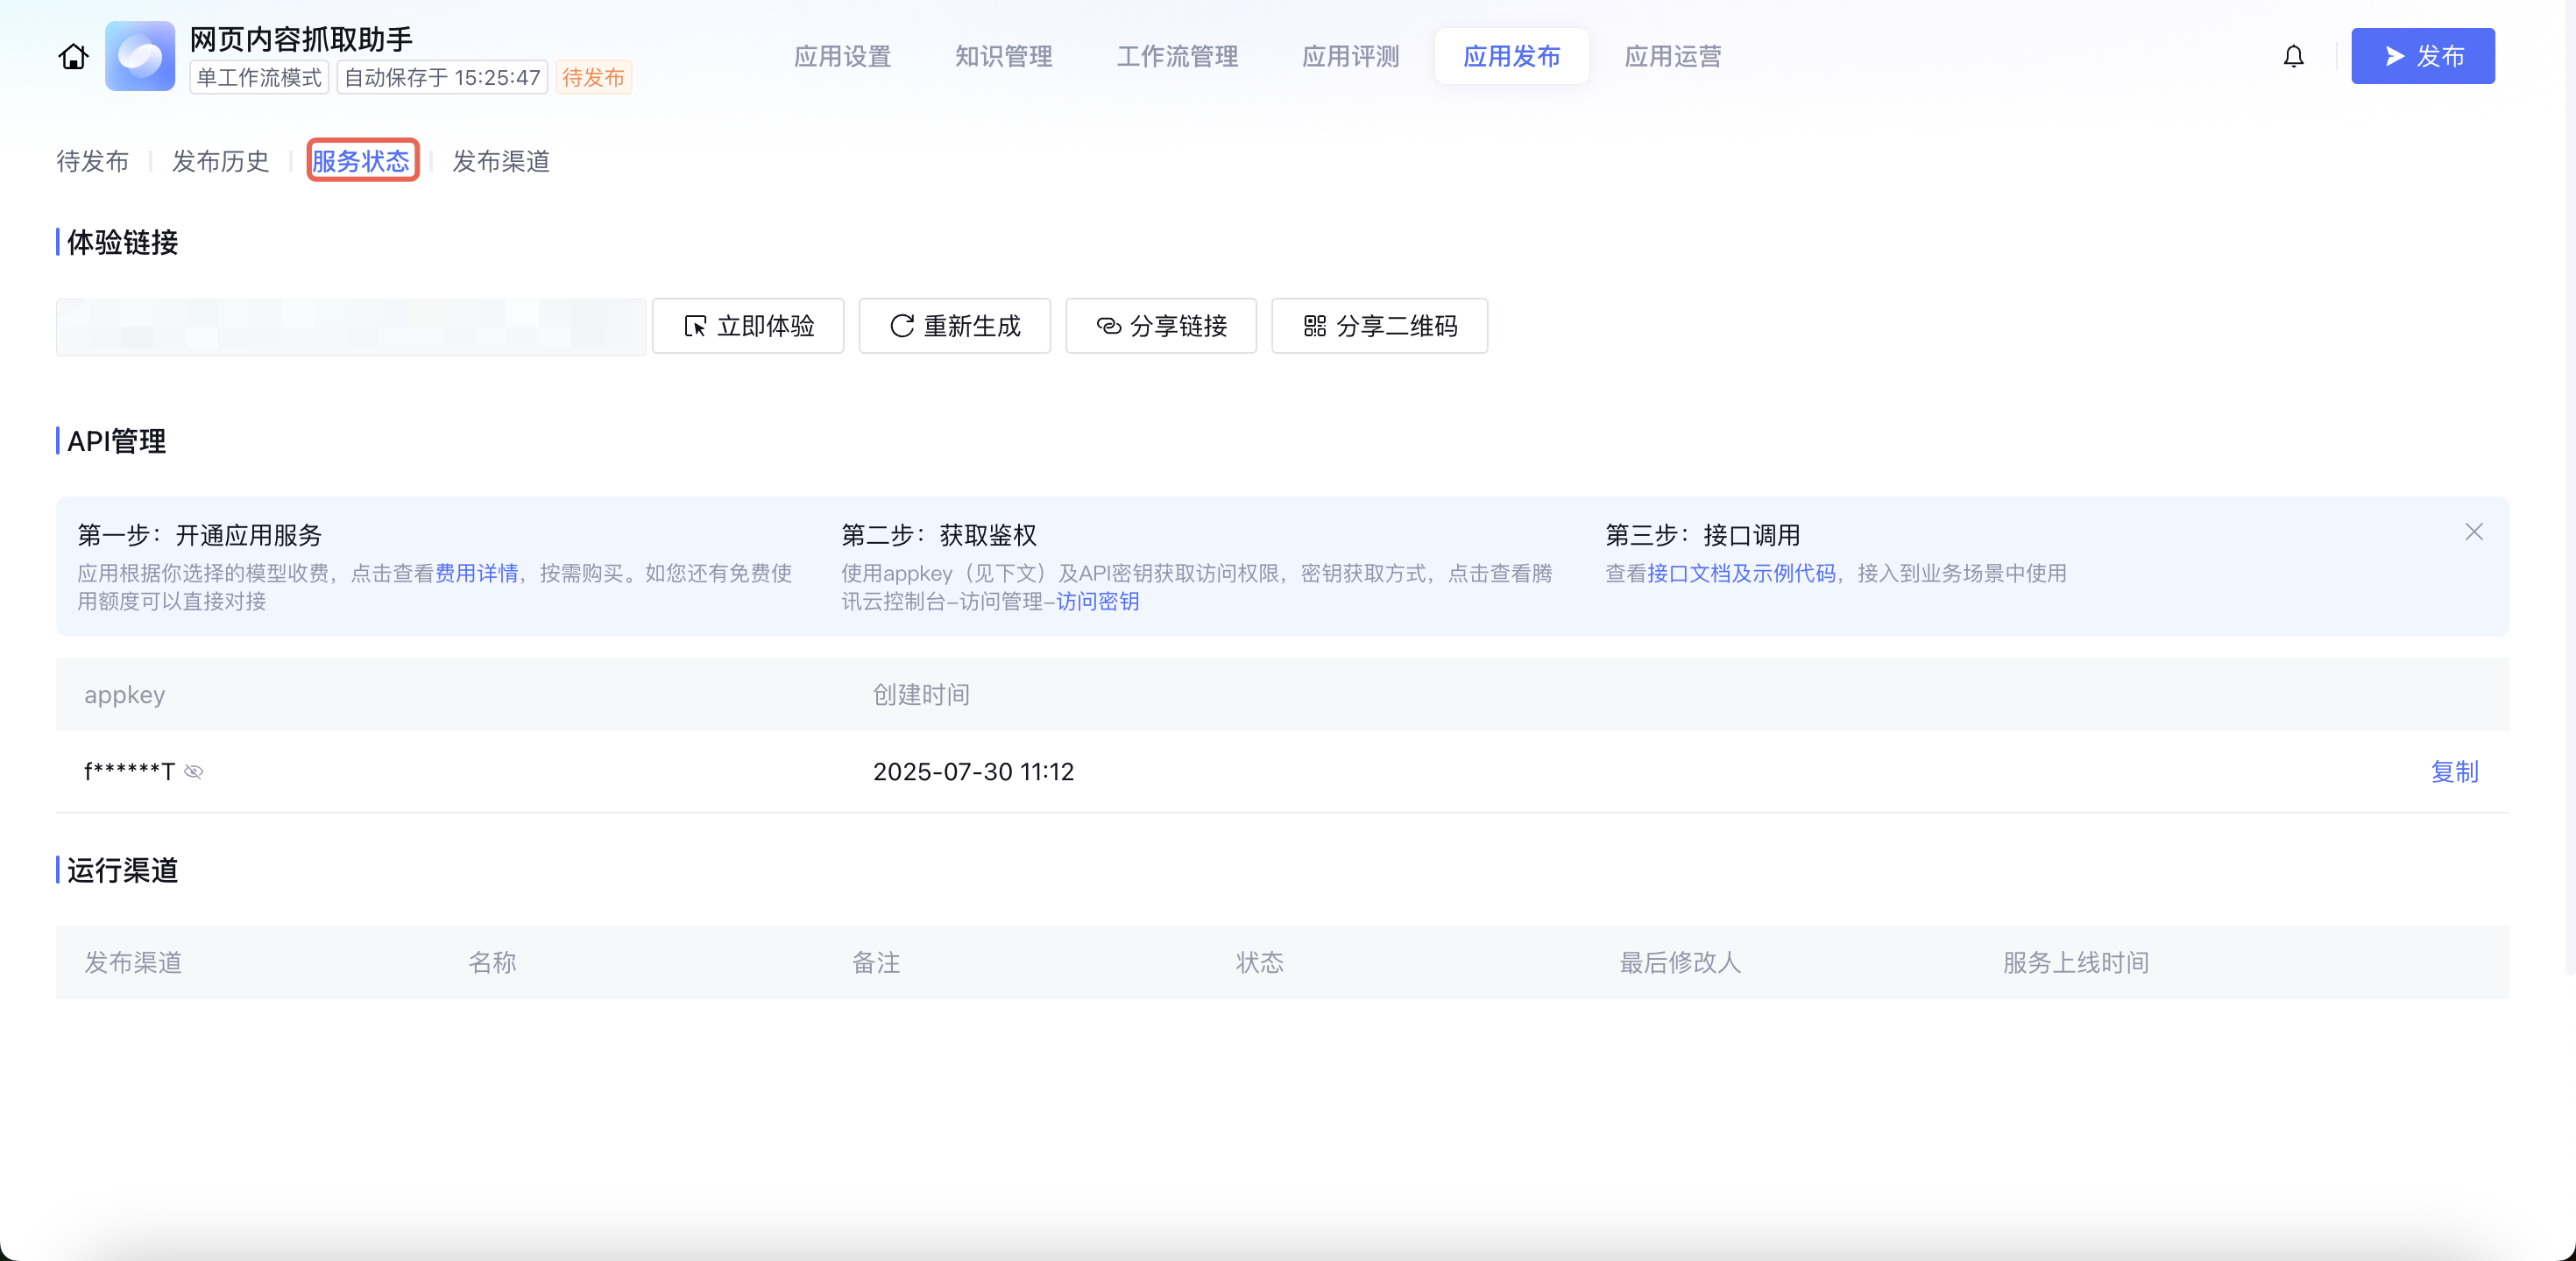The height and width of the screenshot is (1261, 2576).
Task: Click the experience link input field
Action: pyautogui.click(x=350, y=327)
